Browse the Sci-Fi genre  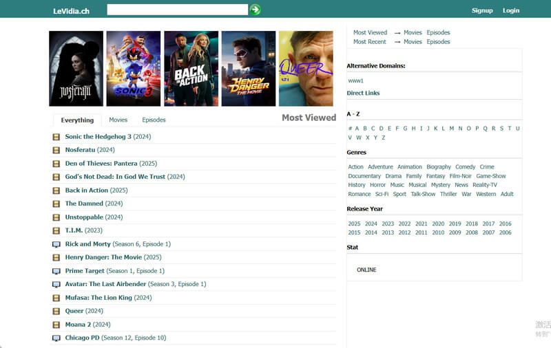coord(382,194)
